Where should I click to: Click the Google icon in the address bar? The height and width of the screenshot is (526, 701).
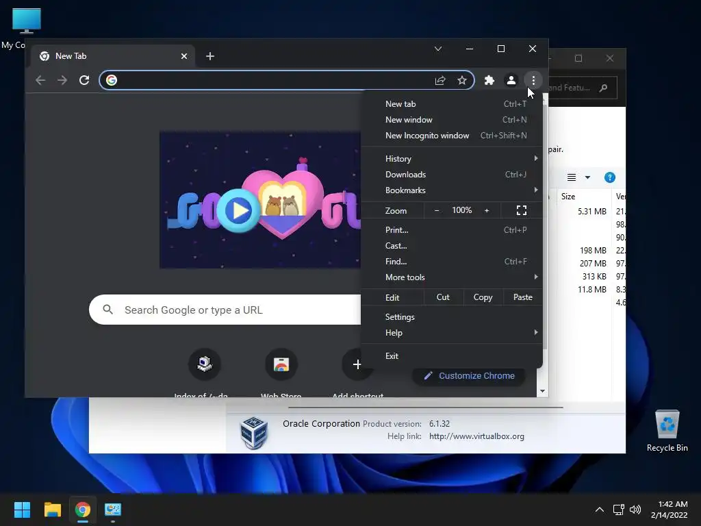pos(112,80)
